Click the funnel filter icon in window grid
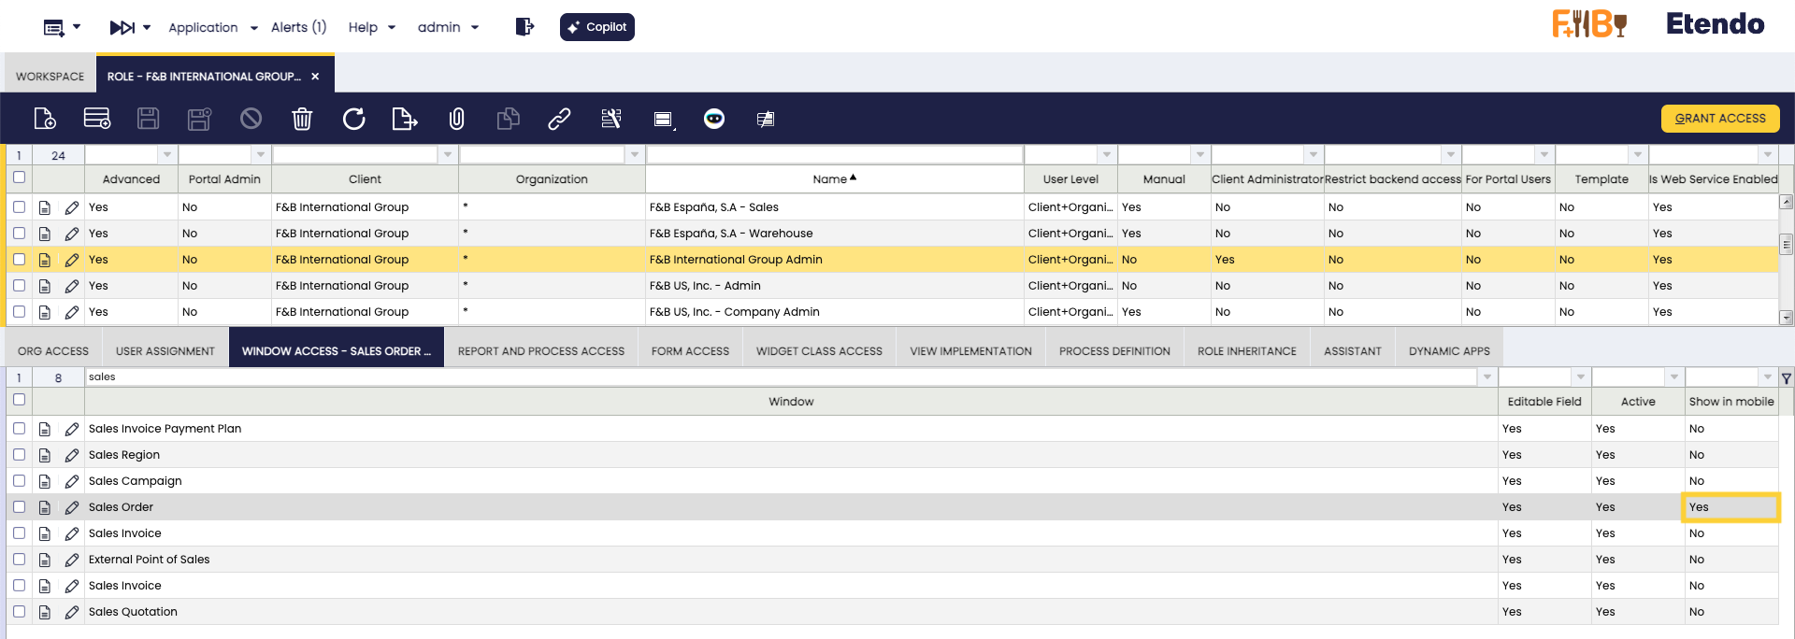Screen dimensions: 1795x639 click(1787, 378)
